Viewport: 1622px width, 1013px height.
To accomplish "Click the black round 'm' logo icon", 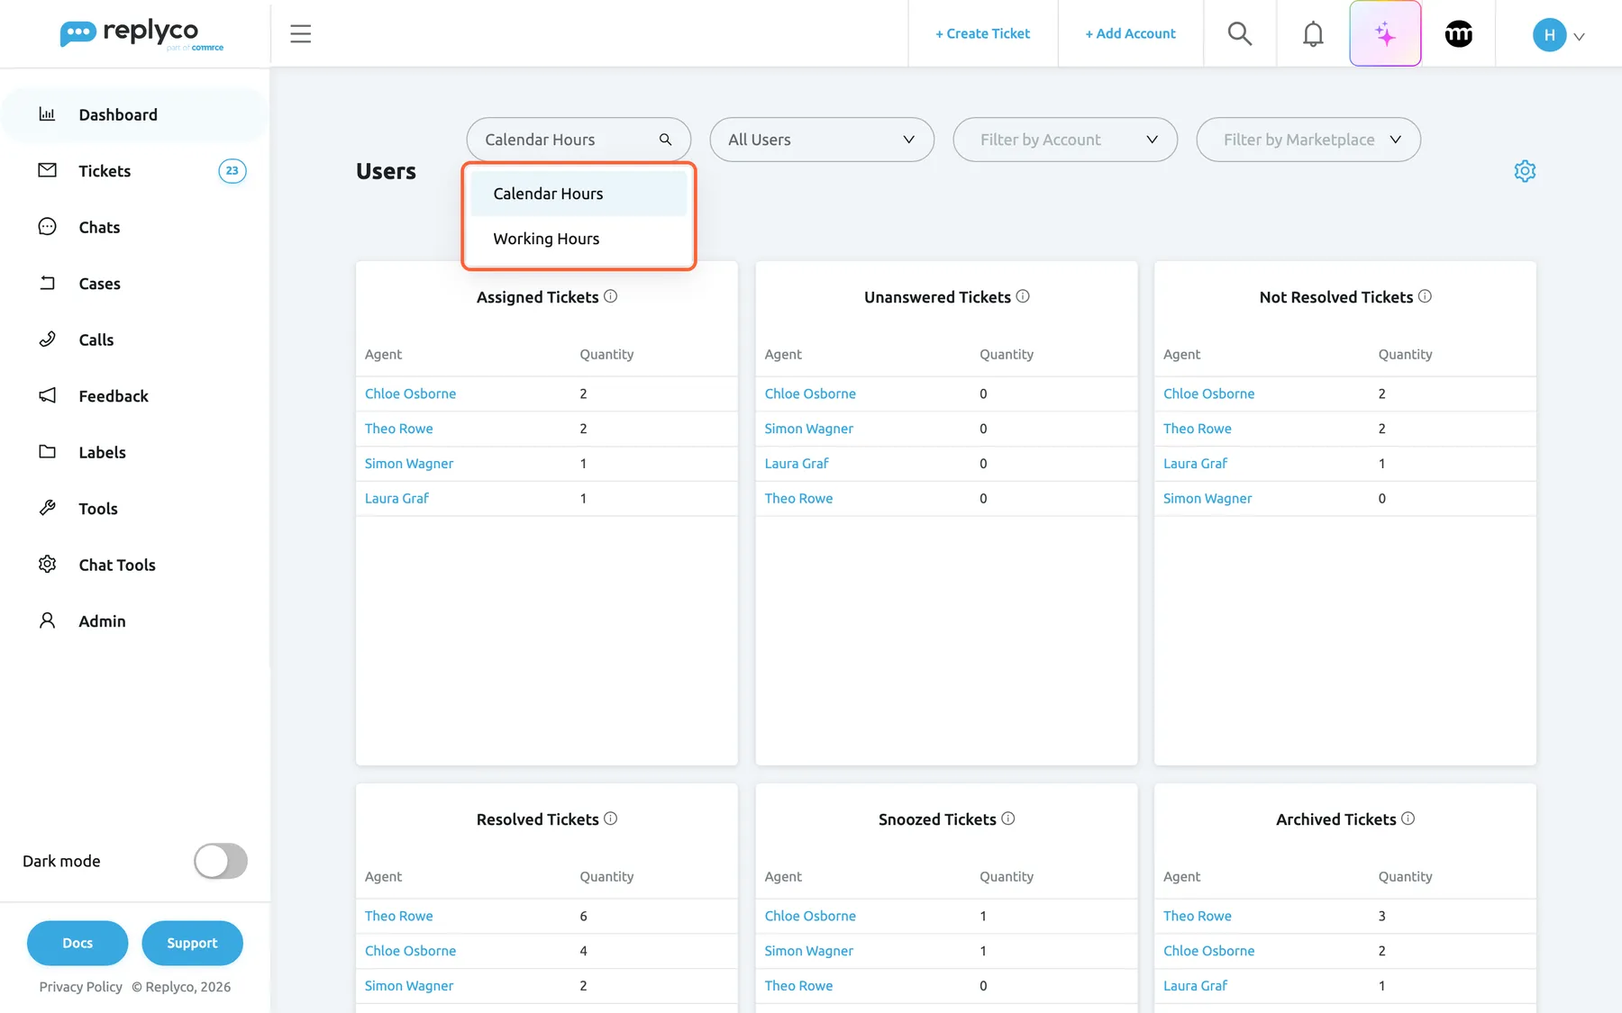I will [x=1459, y=34].
